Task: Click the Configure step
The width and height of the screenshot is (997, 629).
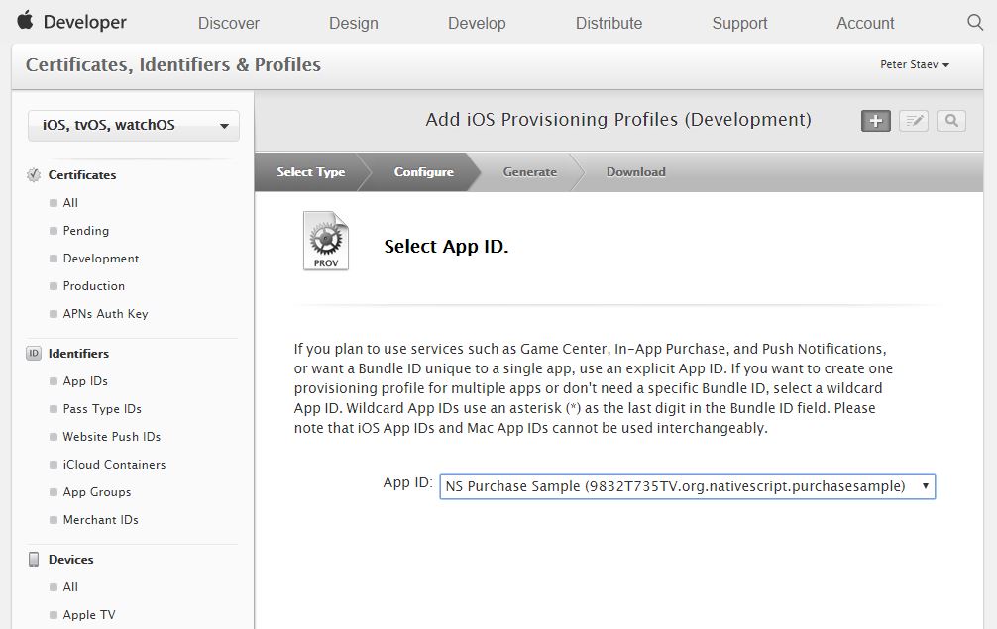Action: click(423, 172)
